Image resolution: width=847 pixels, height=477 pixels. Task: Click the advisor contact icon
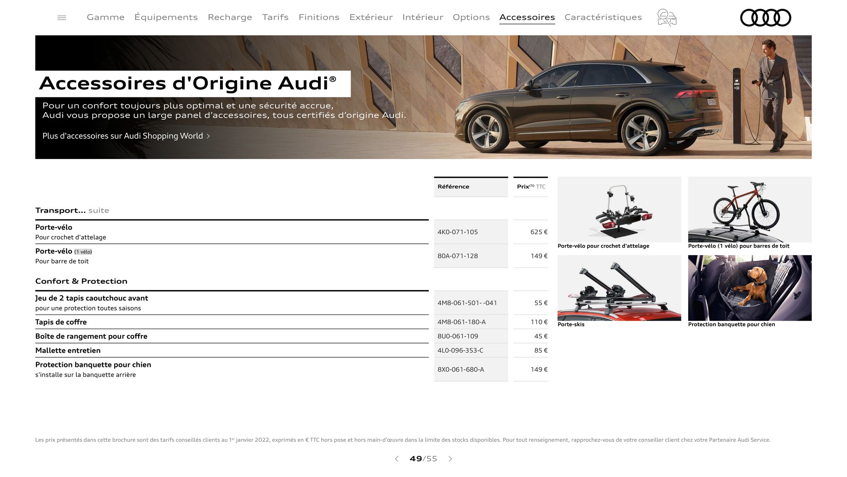tap(667, 17)
